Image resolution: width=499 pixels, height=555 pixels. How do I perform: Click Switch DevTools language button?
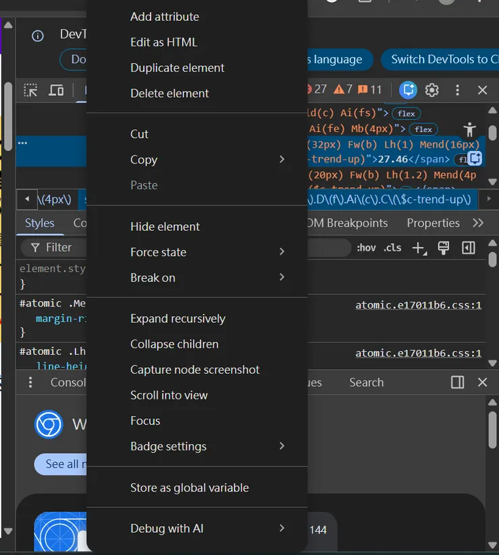pos(440,59)
